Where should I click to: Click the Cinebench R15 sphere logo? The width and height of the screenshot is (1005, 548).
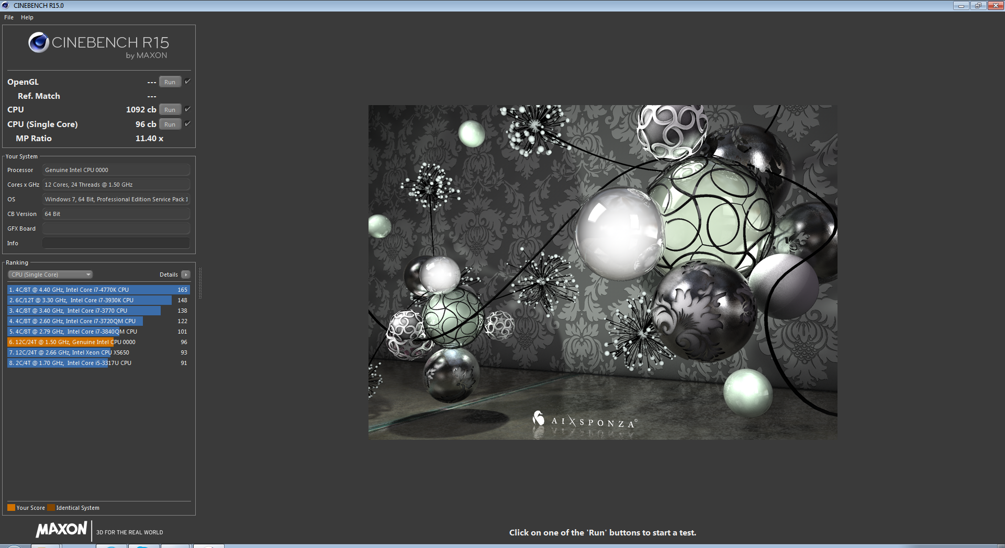[39, 42]
